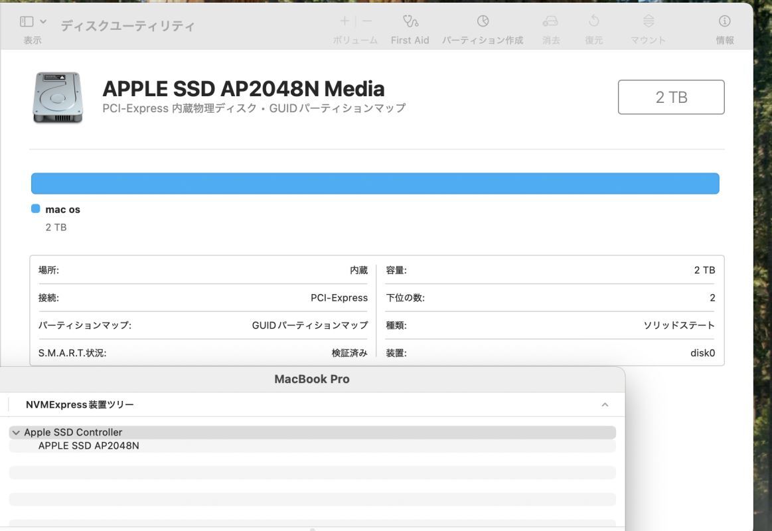Click the パーティション作成 toolbar label
Screen dimensions: 772x531
click(483, 40)
